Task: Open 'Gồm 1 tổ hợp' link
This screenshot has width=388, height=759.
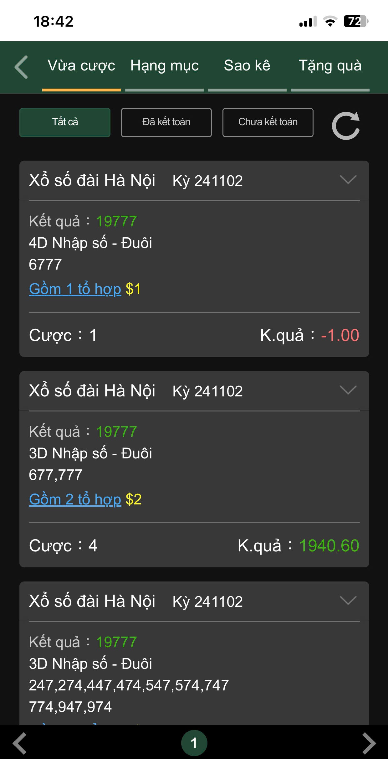Action: click(75, 289)
